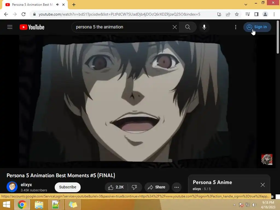
Task: Click the Share button
Action: click(x=156, y=187)
